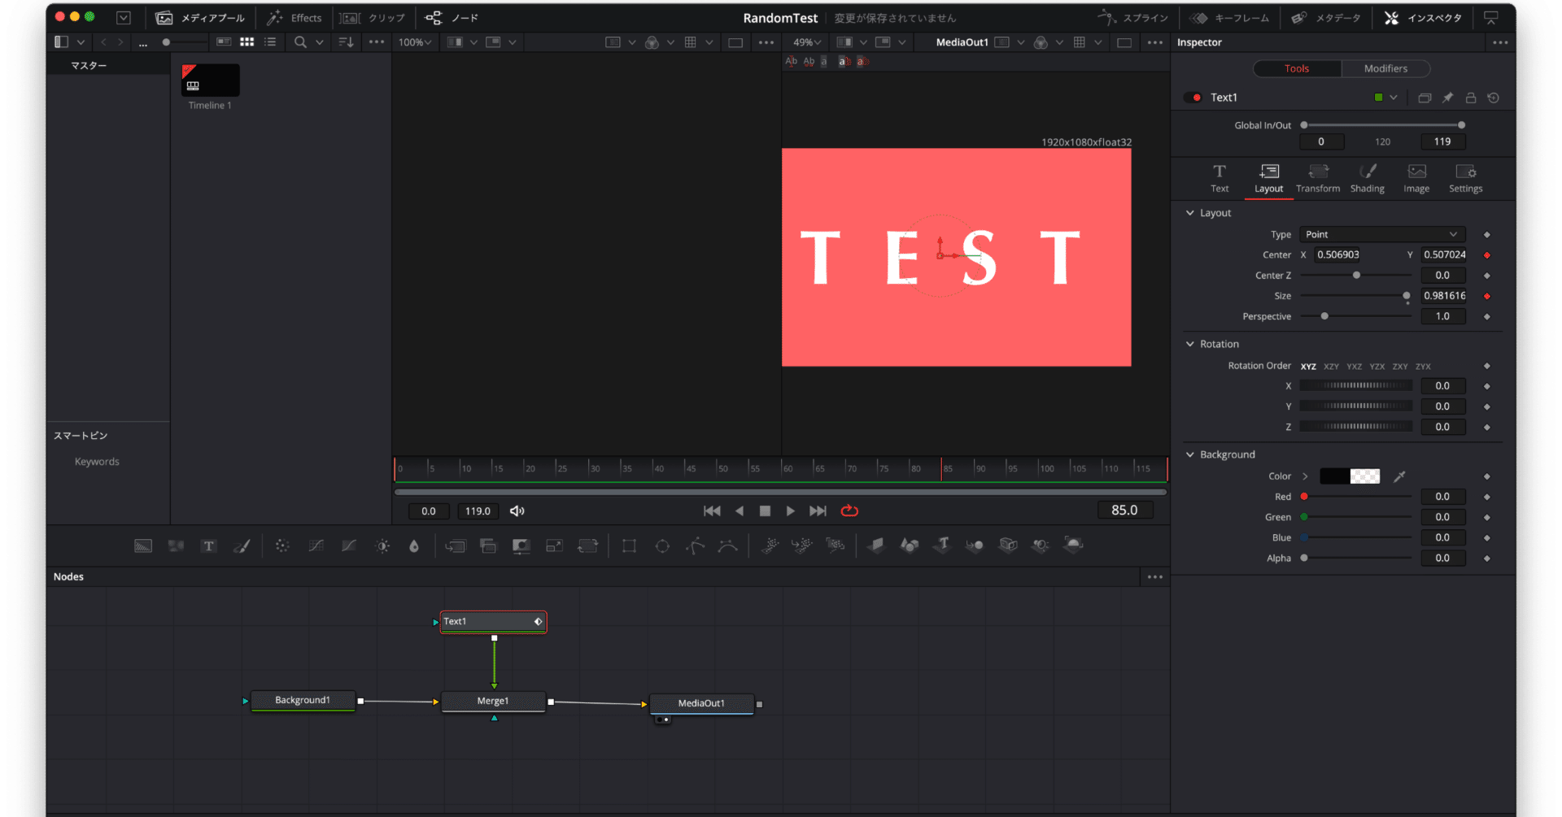Open the Type dropdown showing Point

1381,234
